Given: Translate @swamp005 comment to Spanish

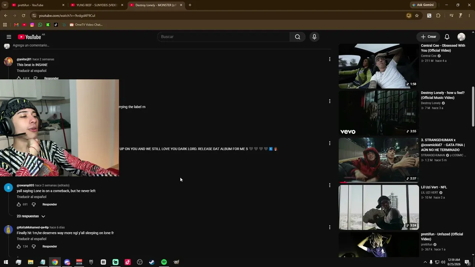Looking at the screenshot, I should pos(32,197).
